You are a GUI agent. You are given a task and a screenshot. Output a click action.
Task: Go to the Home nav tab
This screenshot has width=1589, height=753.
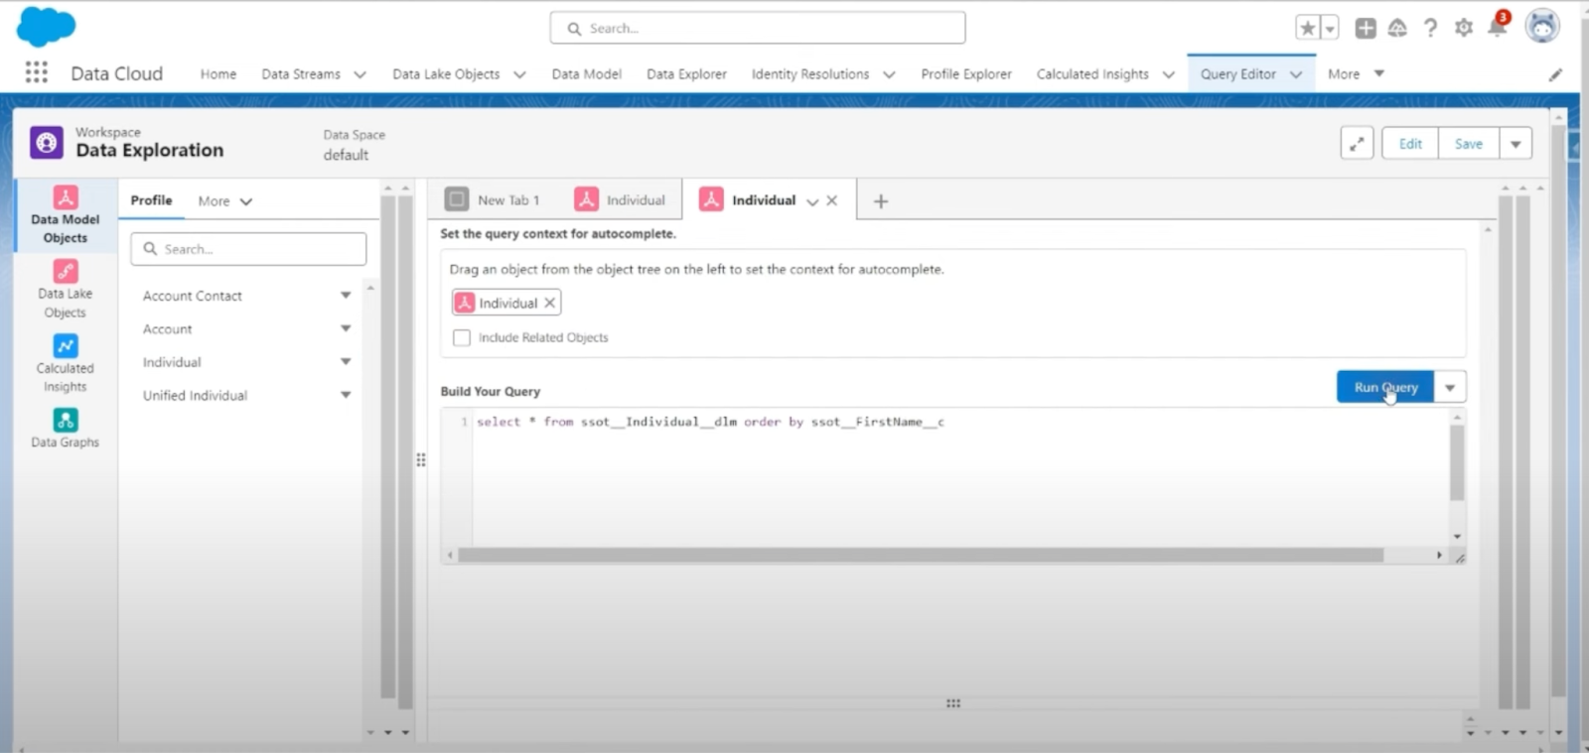point(218,74)
